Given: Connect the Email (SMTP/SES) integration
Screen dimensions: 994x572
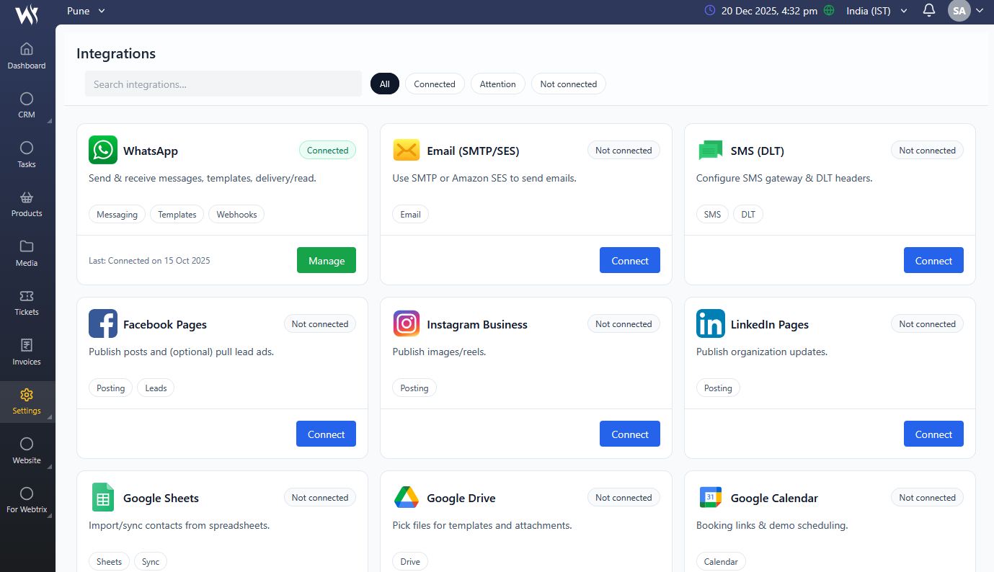Looking at the screenshot, I should pyautogui.click(x=629, y=261).
